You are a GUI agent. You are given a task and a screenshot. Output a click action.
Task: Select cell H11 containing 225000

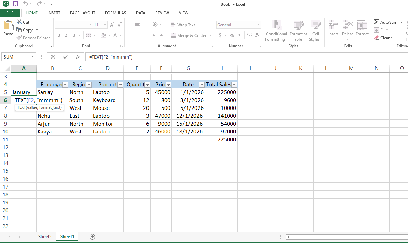tap(221, 140)
